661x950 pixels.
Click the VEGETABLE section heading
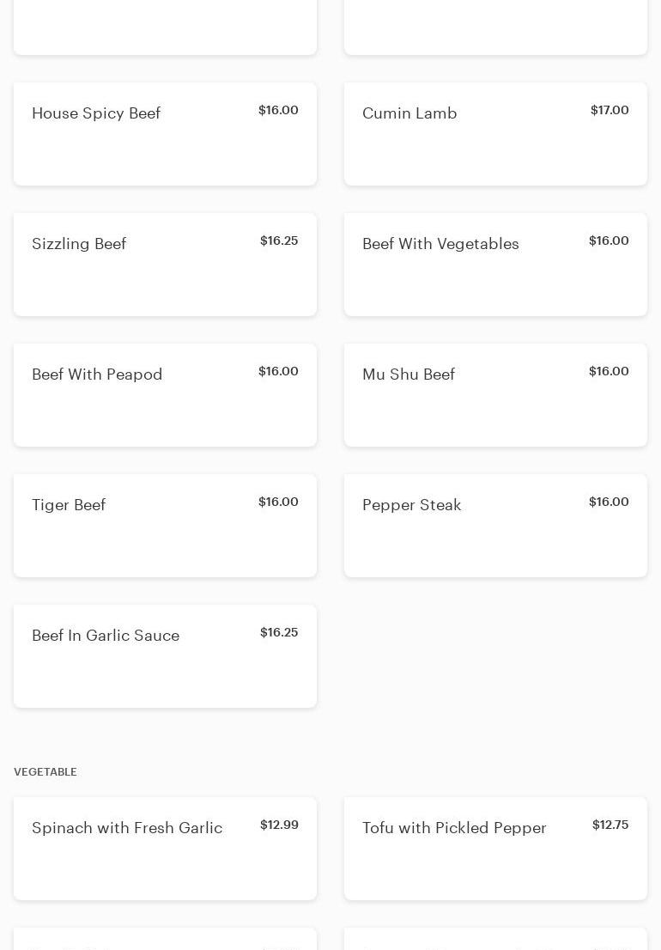[45, 772]
